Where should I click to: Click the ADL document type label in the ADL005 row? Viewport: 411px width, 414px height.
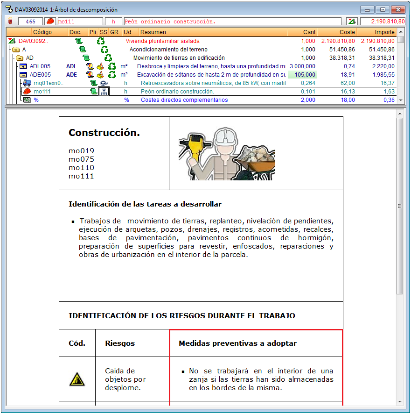click(x=71, y=66)
